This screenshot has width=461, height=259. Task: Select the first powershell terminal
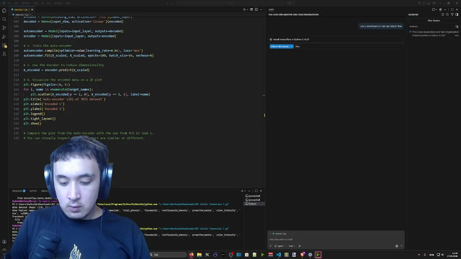click(254, 196)
